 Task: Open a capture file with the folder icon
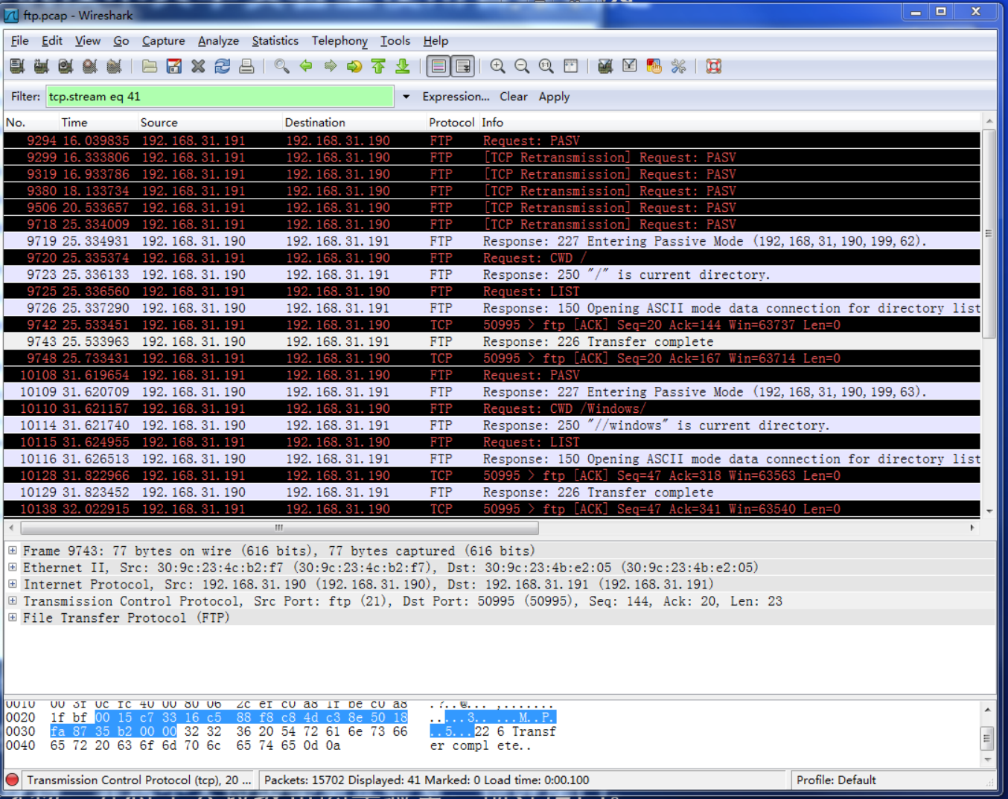tap(150, 66)
